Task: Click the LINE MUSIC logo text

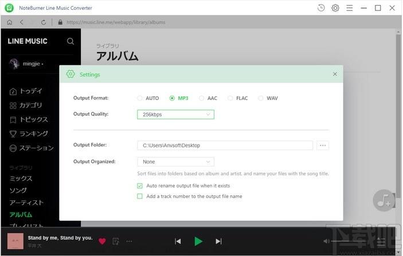Action: [x=28, y=41]
